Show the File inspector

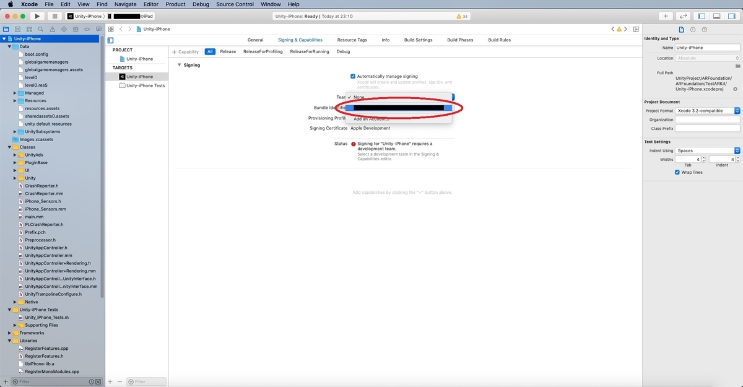(x=681, y=29)
